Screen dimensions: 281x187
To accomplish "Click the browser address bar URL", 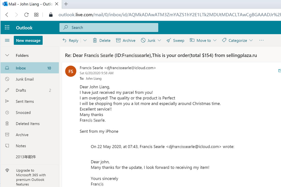I will [x=169, y=15].
